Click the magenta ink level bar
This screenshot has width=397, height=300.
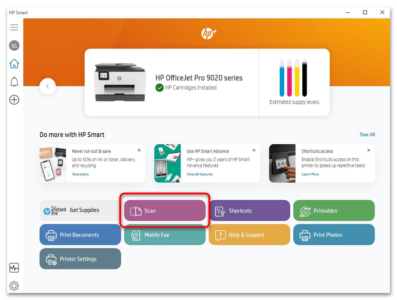[x=289, y=78]
